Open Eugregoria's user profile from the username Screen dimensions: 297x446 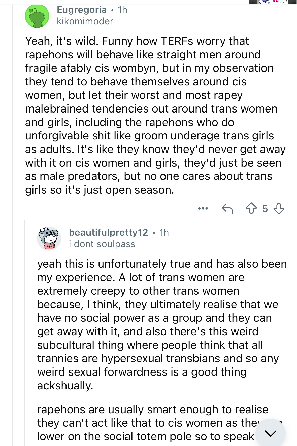[82, 10]
